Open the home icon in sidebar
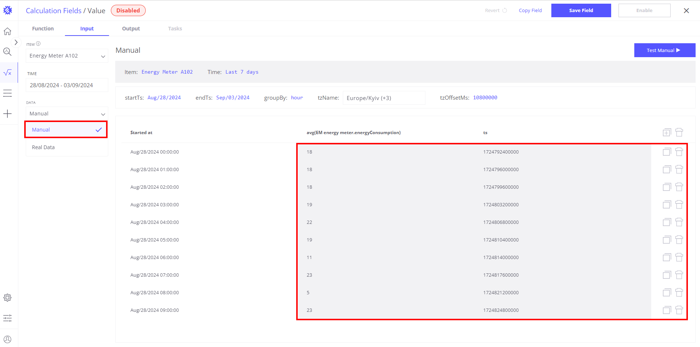Viewport: 700px width, 347px height. point(7,32)
